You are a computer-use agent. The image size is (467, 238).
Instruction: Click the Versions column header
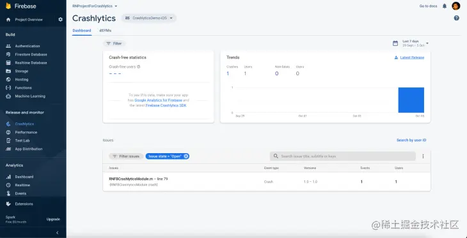(310, 168)
